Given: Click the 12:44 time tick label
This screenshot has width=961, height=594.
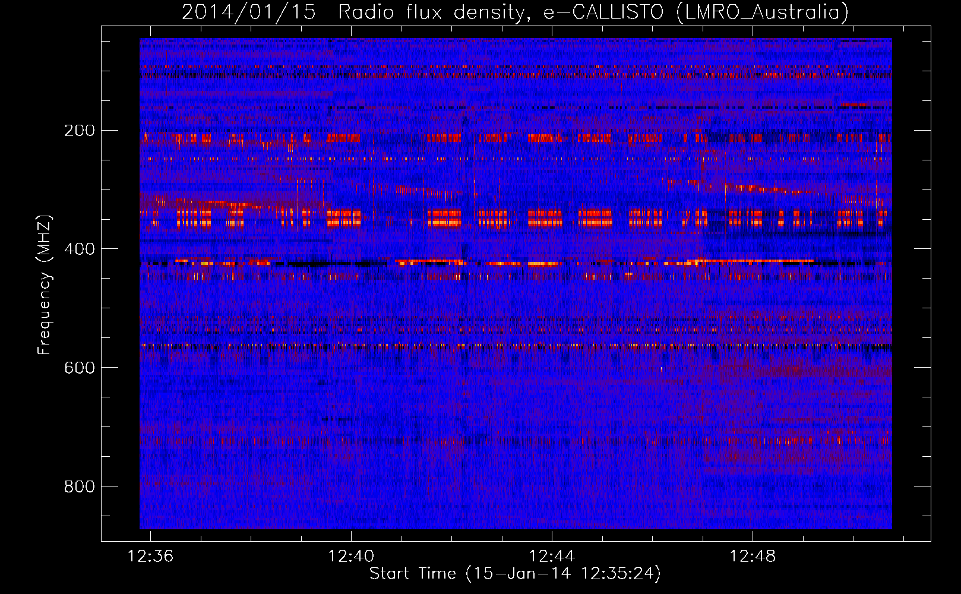Looking at the screenshot, I should click(x=552, y=557).
